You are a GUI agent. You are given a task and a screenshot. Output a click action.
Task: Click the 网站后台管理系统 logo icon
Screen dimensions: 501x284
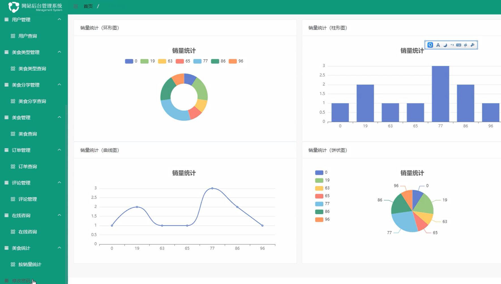click(14, 6)
